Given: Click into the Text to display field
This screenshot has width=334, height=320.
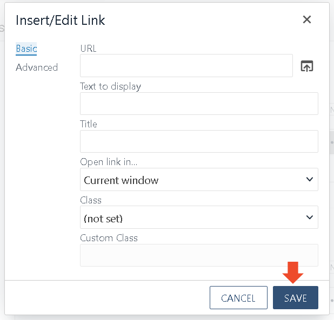Looking at the screenshot, I should [x=199, y=104].
